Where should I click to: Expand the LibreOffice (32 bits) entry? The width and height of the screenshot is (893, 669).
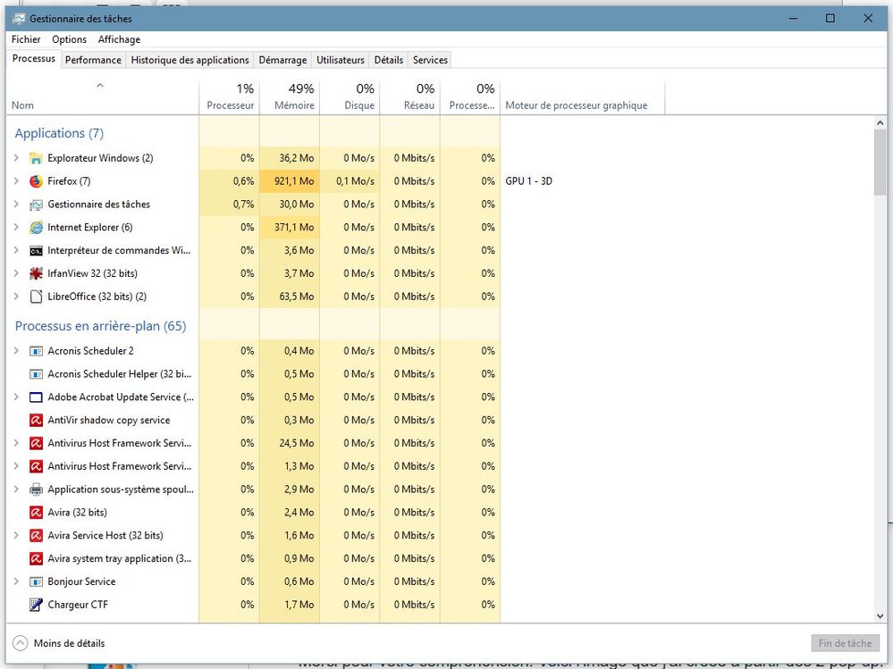16,297
